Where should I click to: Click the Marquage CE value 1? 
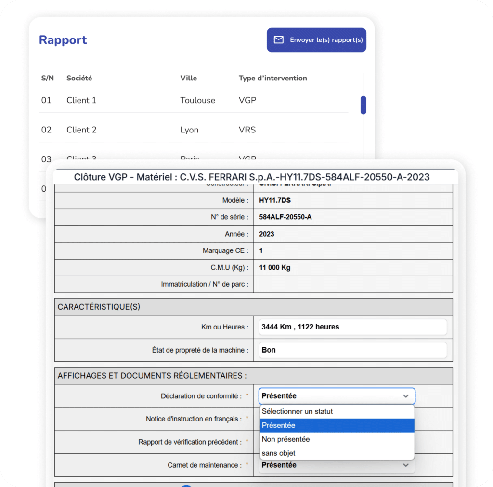tap(260, 251)
